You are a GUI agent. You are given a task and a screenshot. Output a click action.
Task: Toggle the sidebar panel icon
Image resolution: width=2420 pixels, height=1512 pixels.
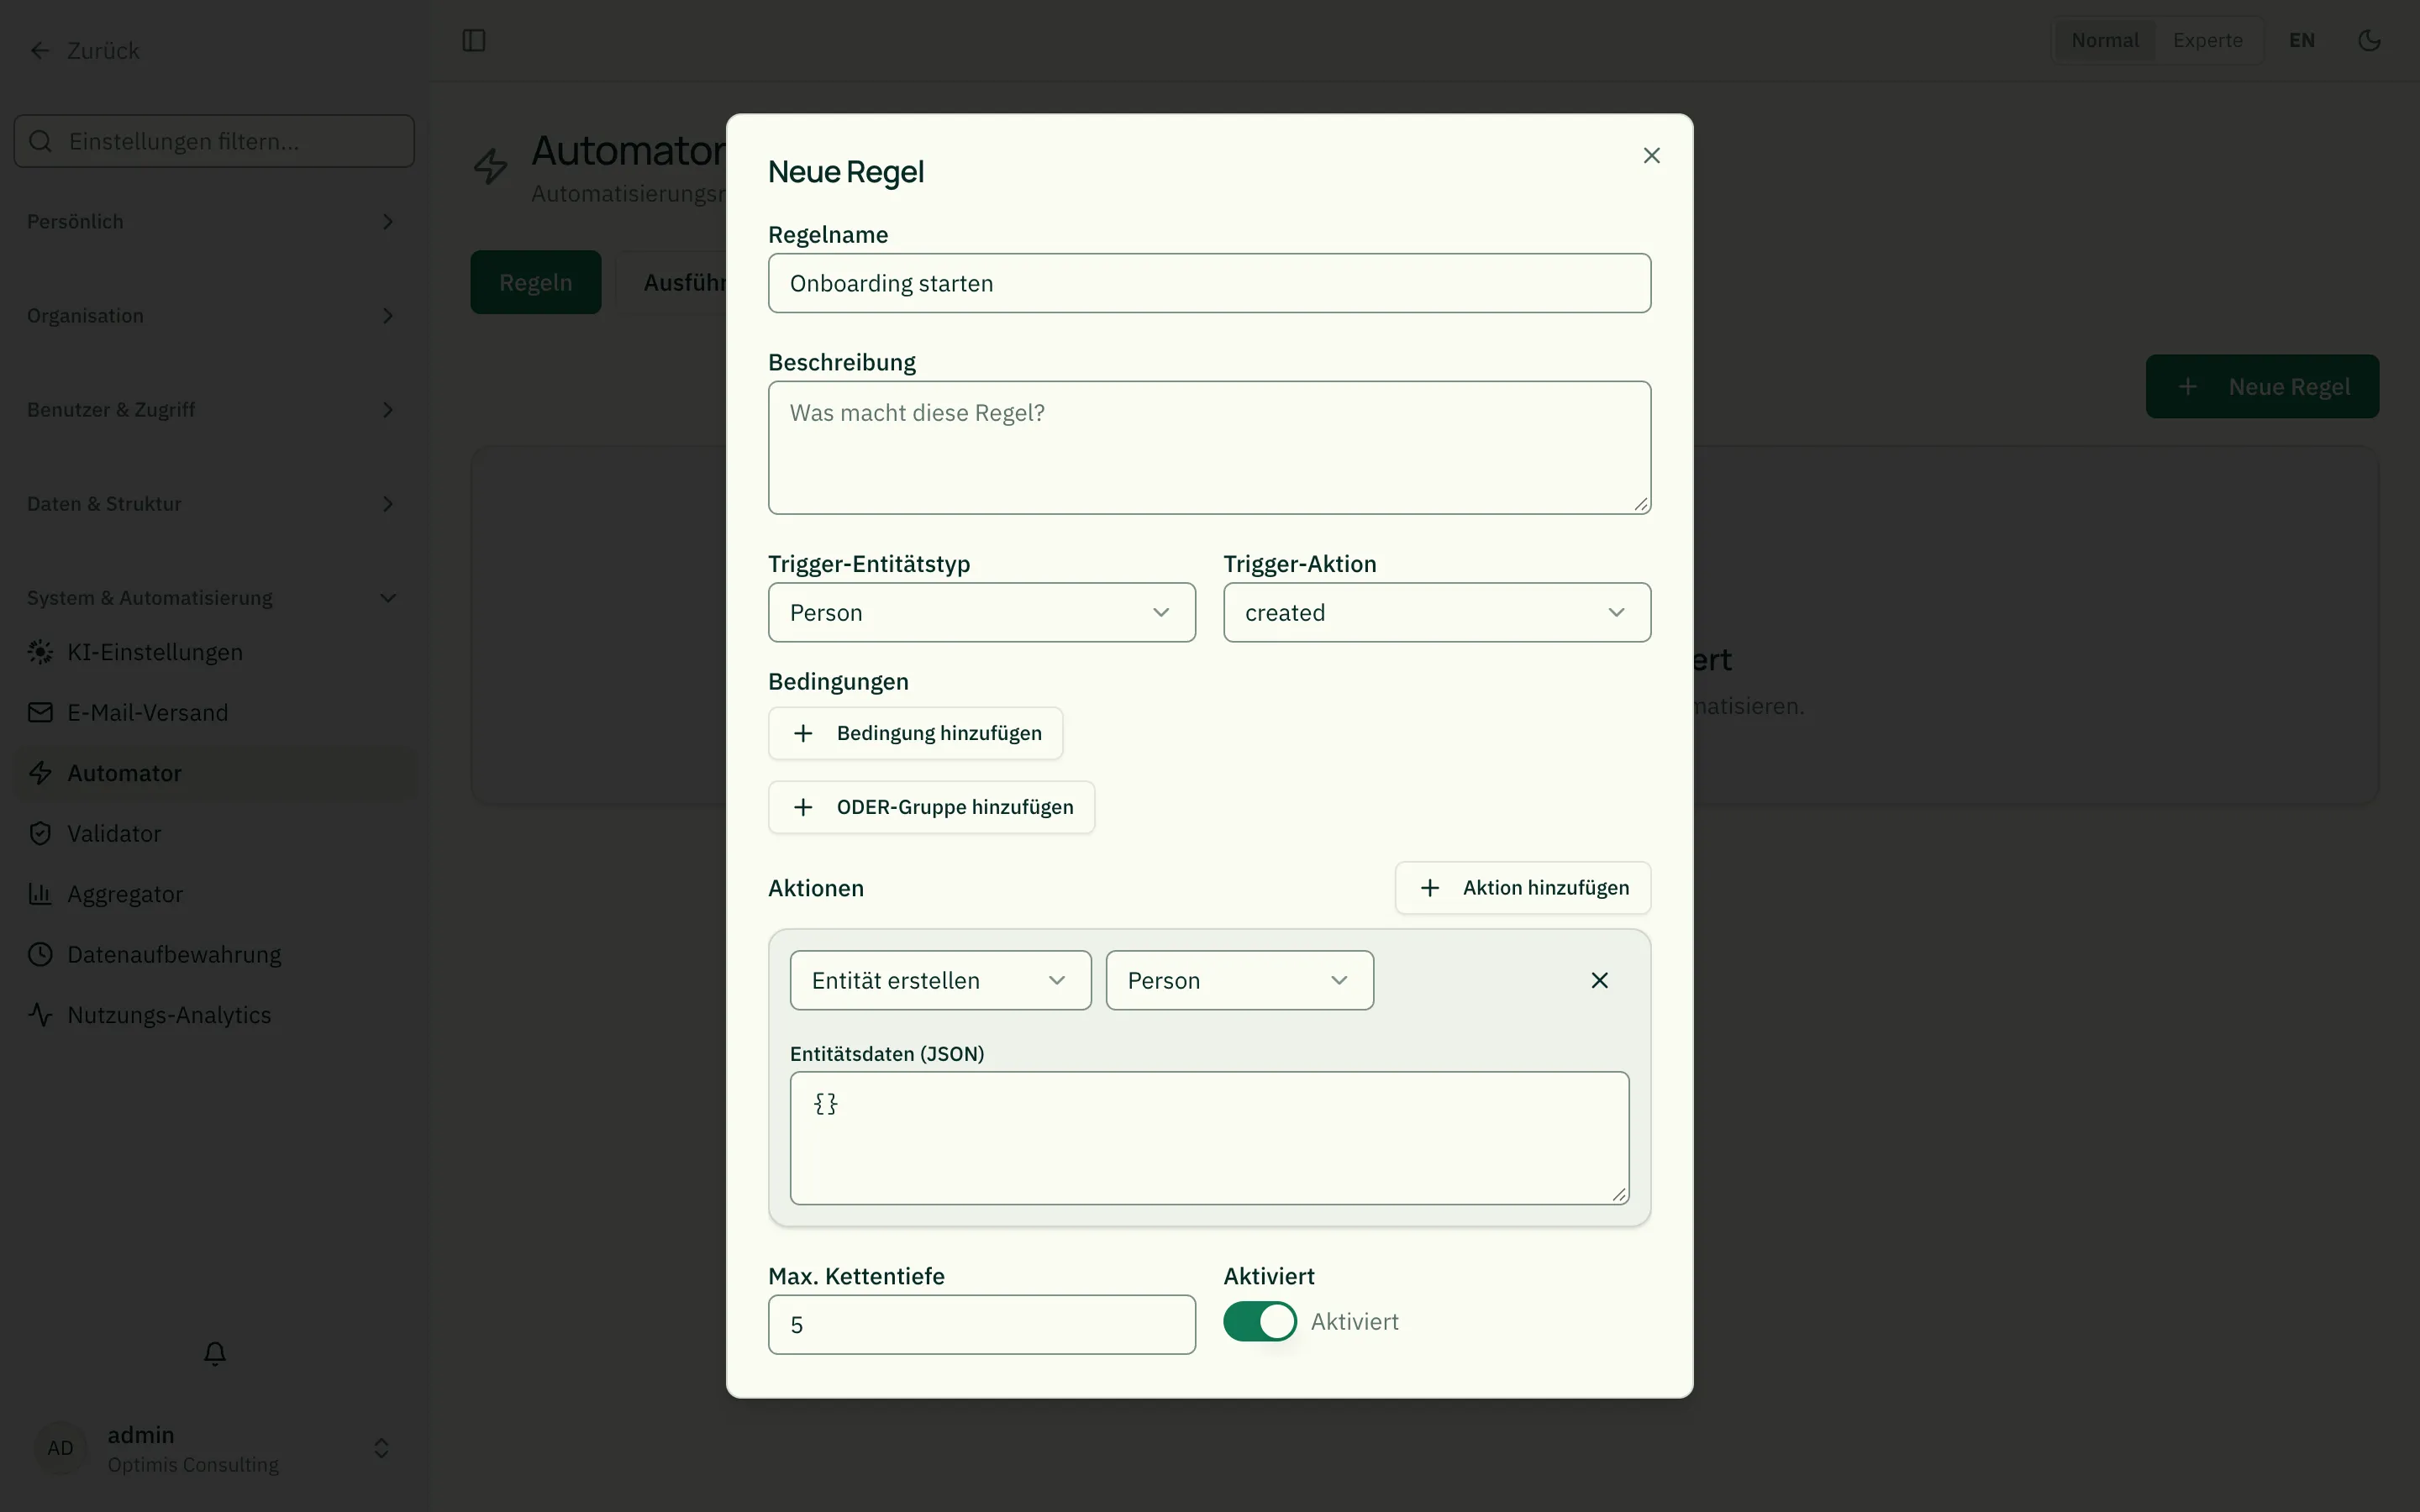[474, 41]
